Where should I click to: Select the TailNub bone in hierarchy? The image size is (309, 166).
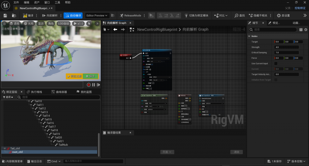(x=63, y=145)
